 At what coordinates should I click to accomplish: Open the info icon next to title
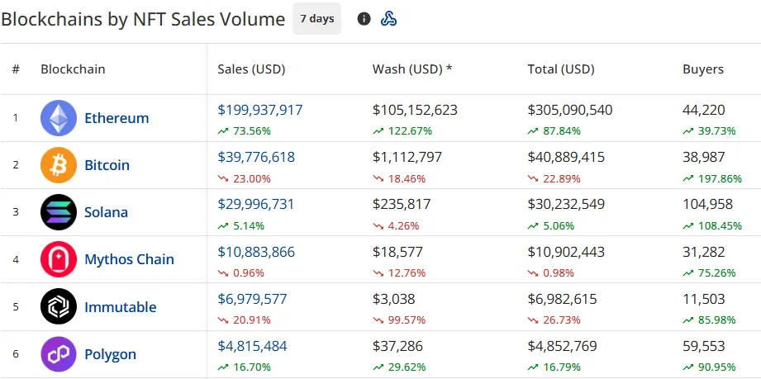point(364,19)
